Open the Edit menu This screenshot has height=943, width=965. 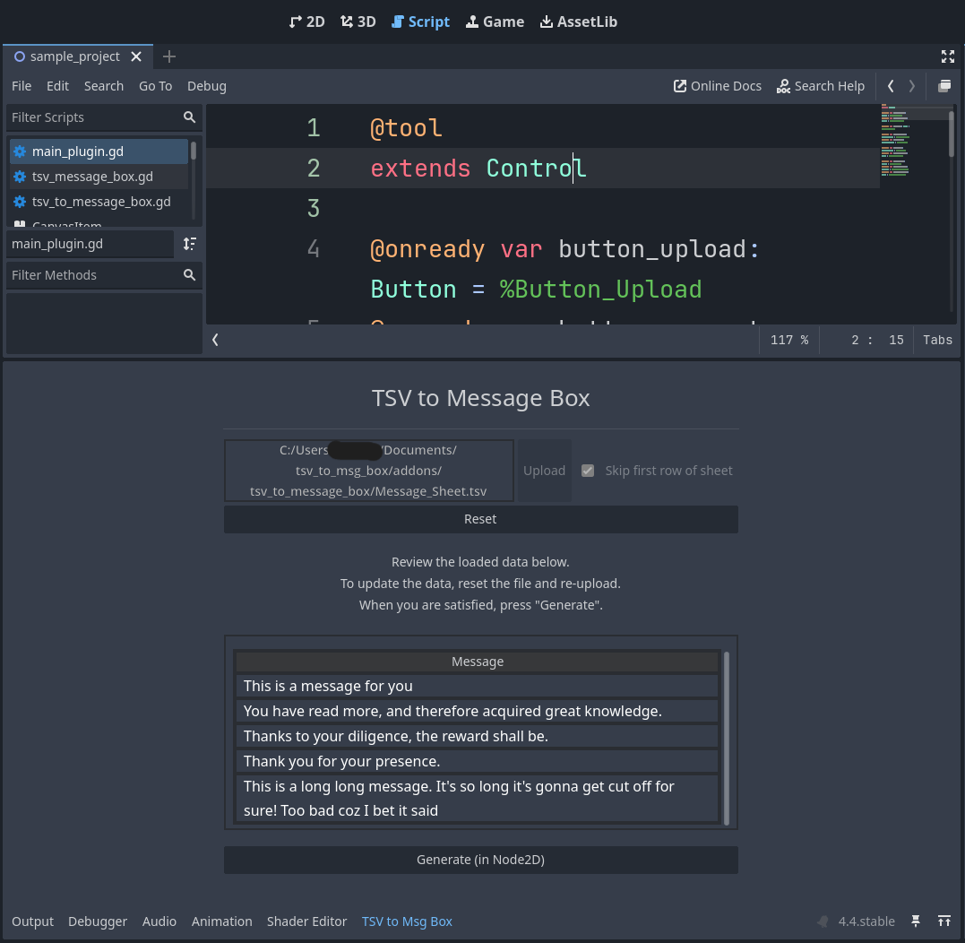tap(58, 86)
